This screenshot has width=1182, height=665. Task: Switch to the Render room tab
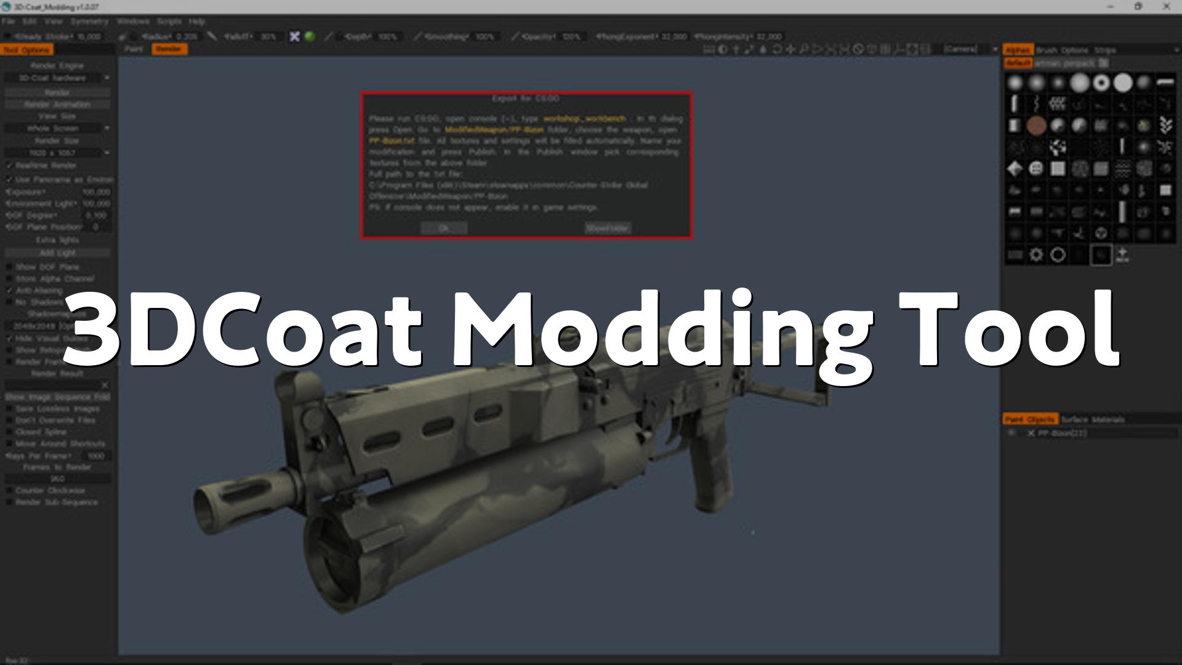click(169, 49)
